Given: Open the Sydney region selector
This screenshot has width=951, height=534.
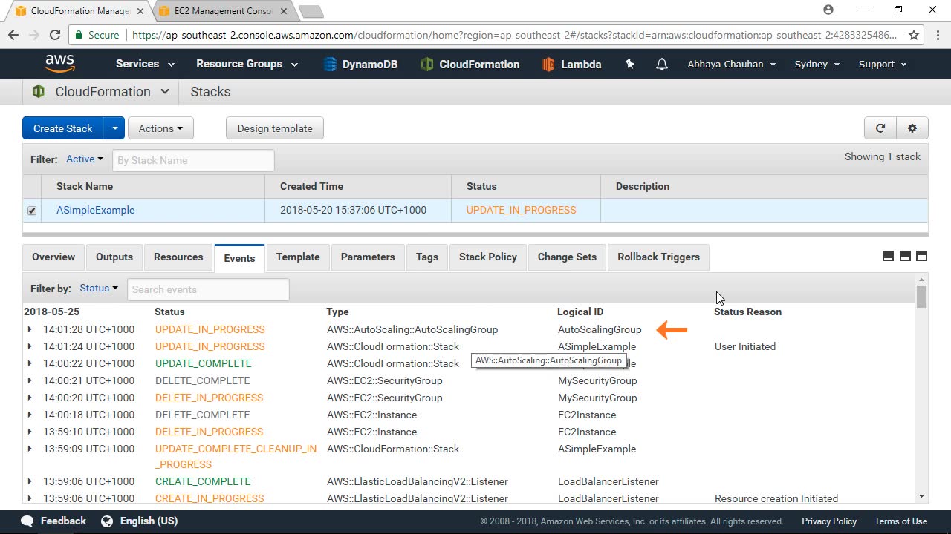Looking at the screenshot, I should coord(817,64).
